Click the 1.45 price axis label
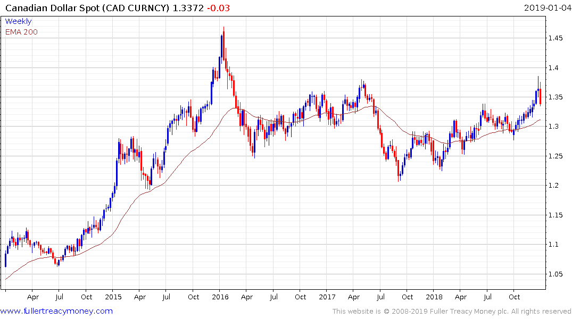 556,38
